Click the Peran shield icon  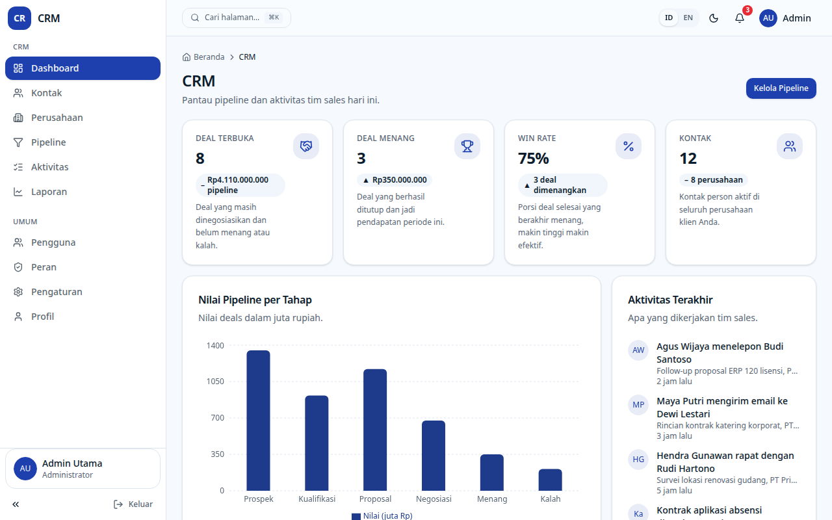(18, 267)
